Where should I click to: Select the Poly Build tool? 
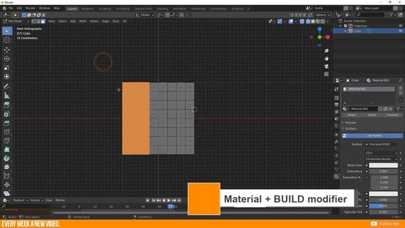[7, 149]
